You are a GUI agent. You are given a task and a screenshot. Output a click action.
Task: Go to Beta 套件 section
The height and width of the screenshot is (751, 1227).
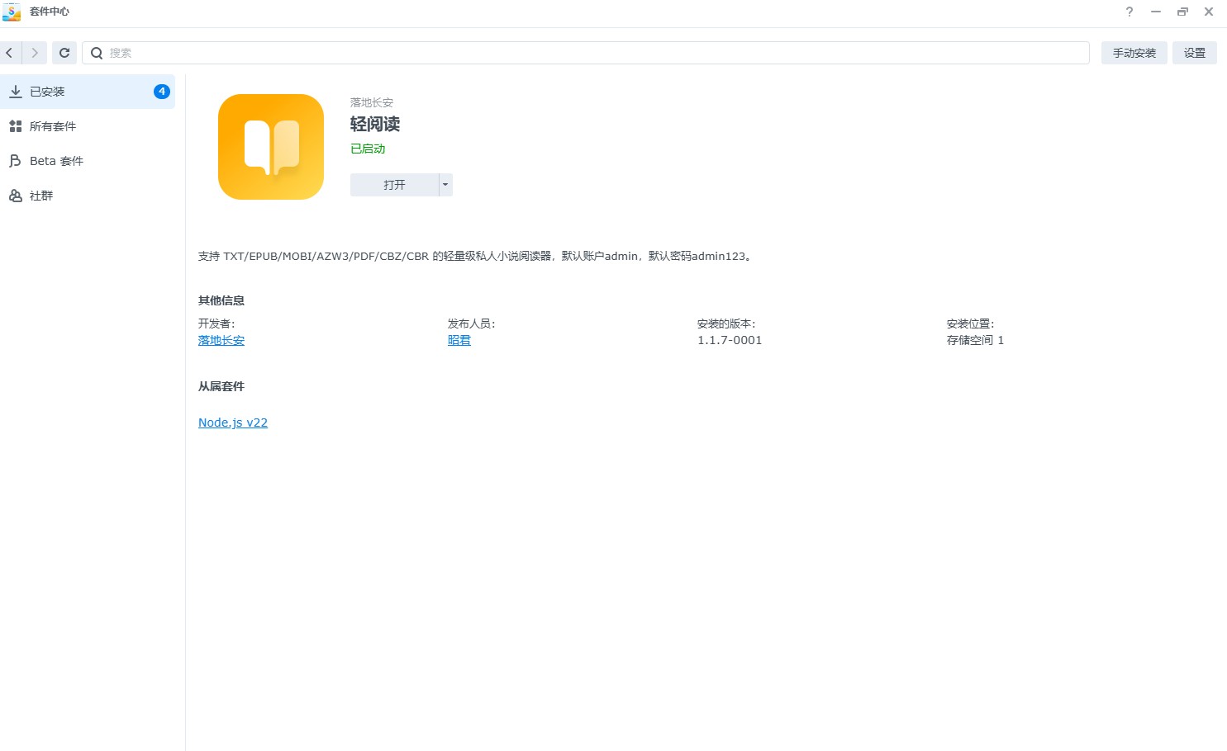point(56,161)
